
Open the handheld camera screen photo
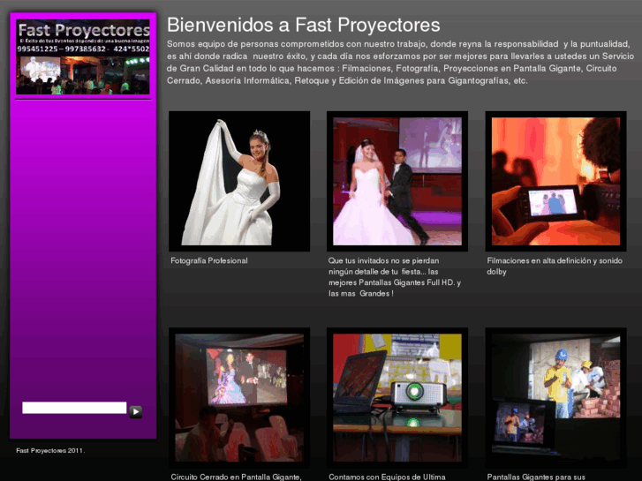(555, 181)
